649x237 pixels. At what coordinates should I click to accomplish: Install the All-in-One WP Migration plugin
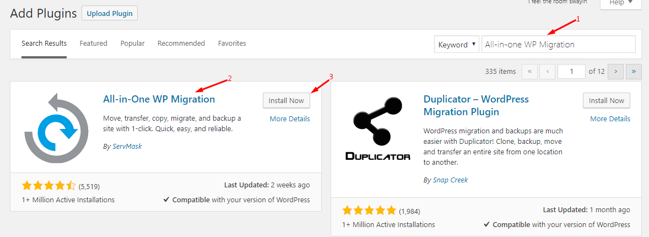[286, 101]
